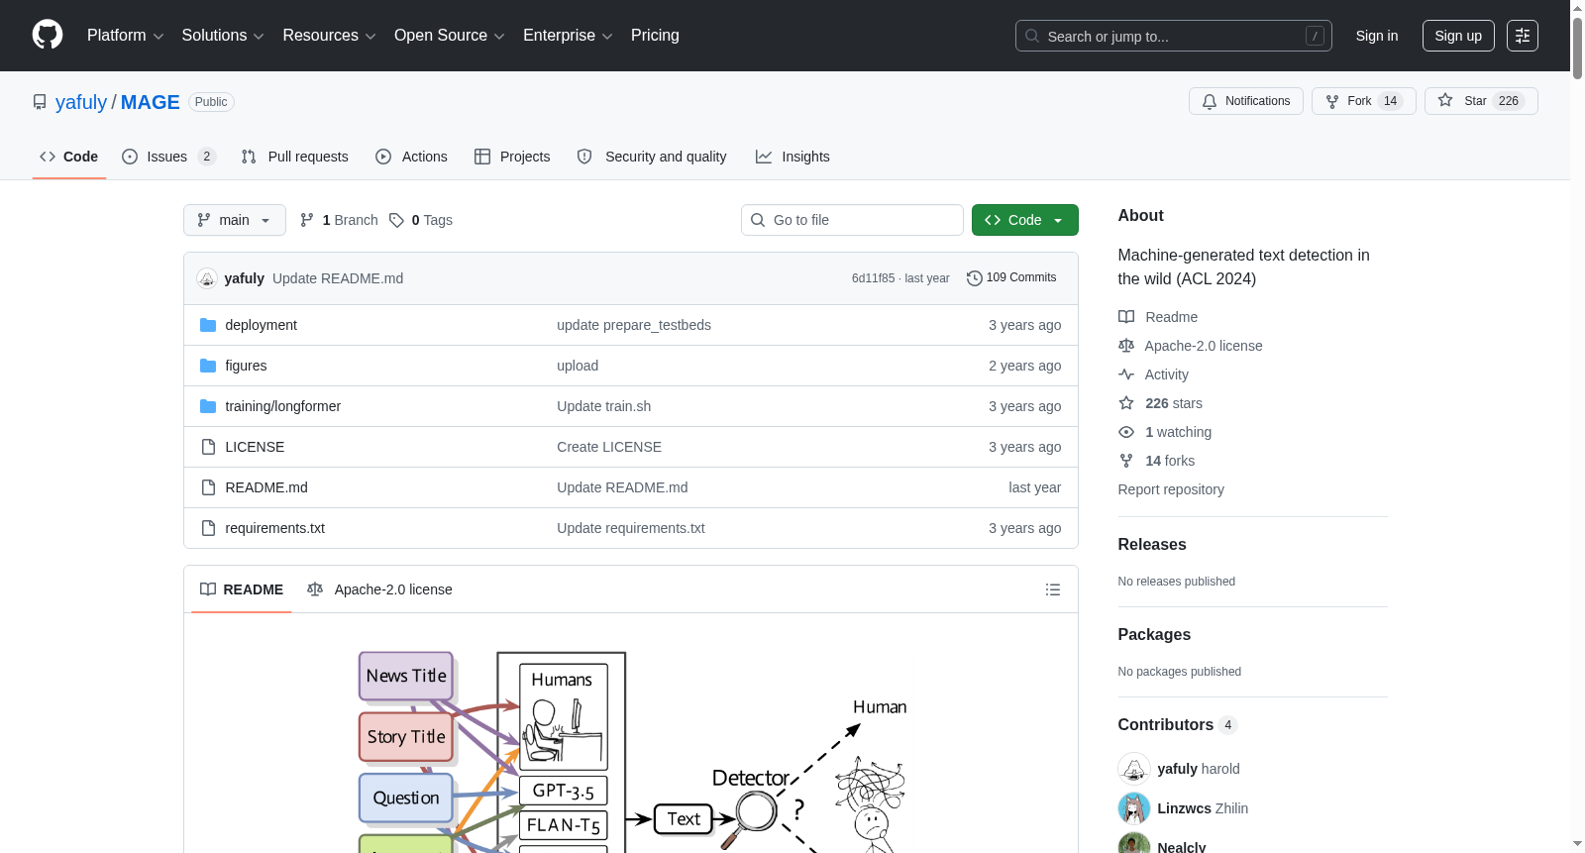Expand the Resources menu
Screen dimensions: 1585x853
pyautogui.click(x=329, y=36)
